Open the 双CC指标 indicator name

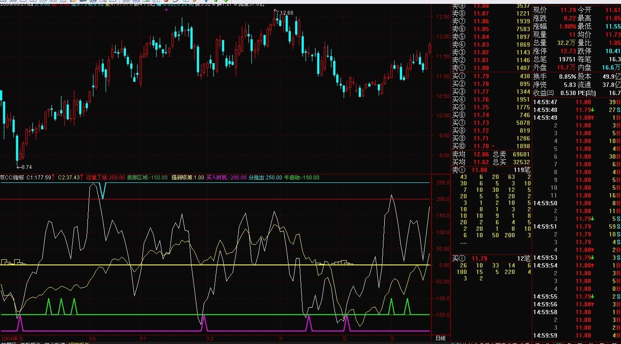12,177
